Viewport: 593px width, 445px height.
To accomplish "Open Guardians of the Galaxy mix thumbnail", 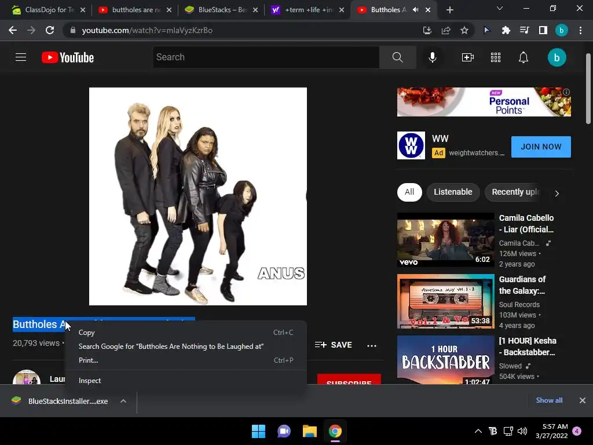I will pyautogui.click(x=445, y=301).
